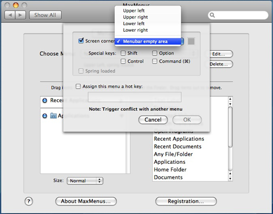This screenshot has height=214, width=273.
Task: Toggle the Spring loaded checkbox
Action: (x=81, y=71)
